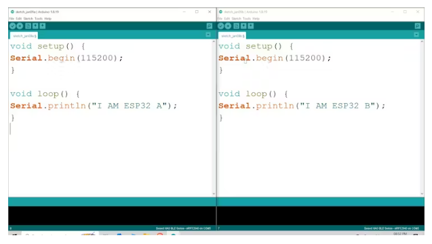Screen dimensions: 432x244
Task: Select the sketch_jan09b tab
Action: point(232,36)
